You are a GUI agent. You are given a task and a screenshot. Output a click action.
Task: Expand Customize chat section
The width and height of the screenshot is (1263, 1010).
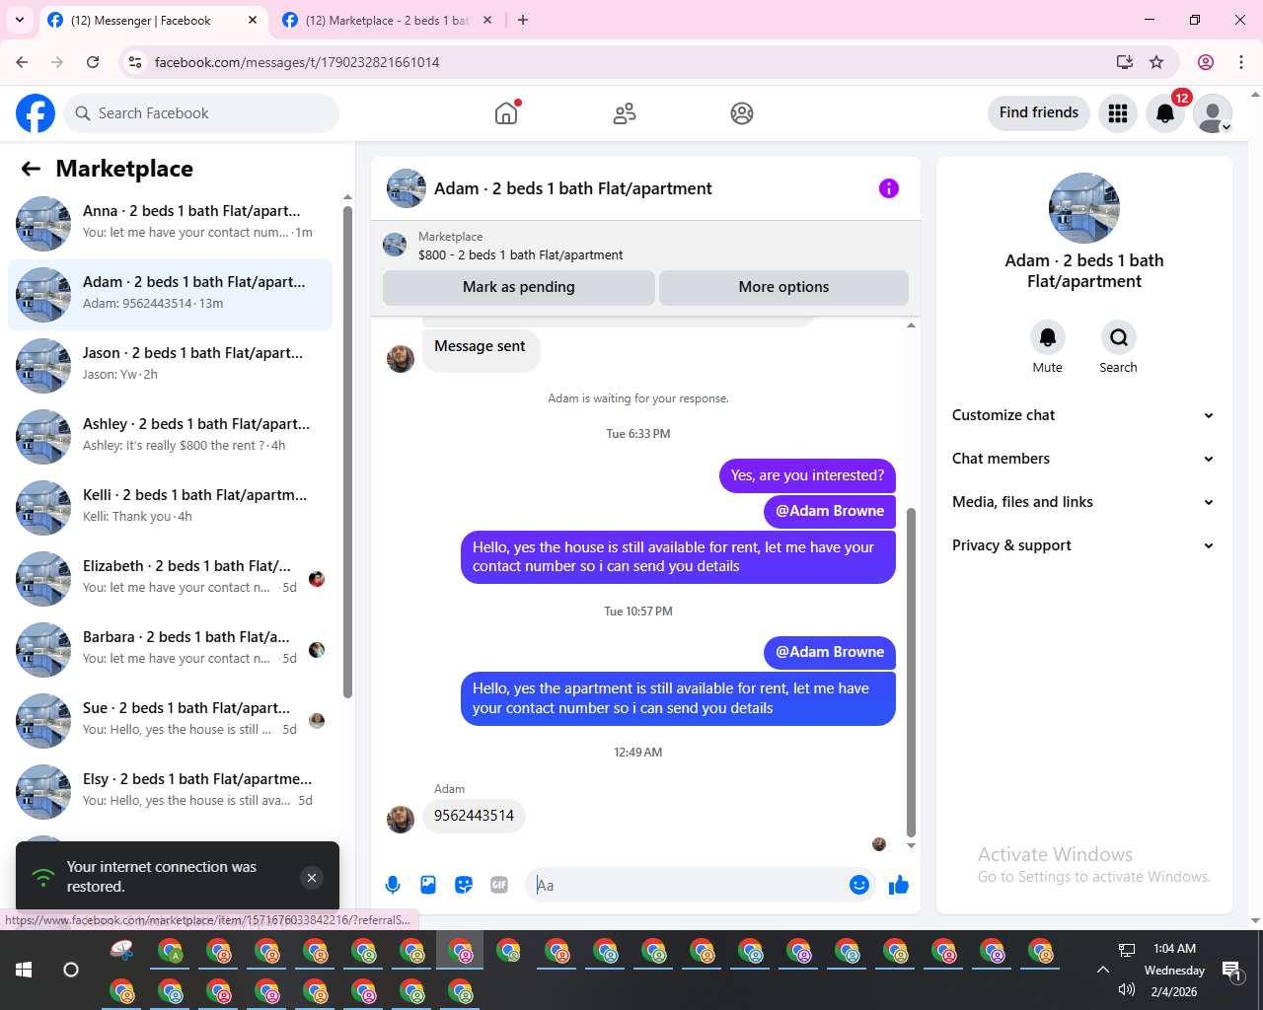1083,415
